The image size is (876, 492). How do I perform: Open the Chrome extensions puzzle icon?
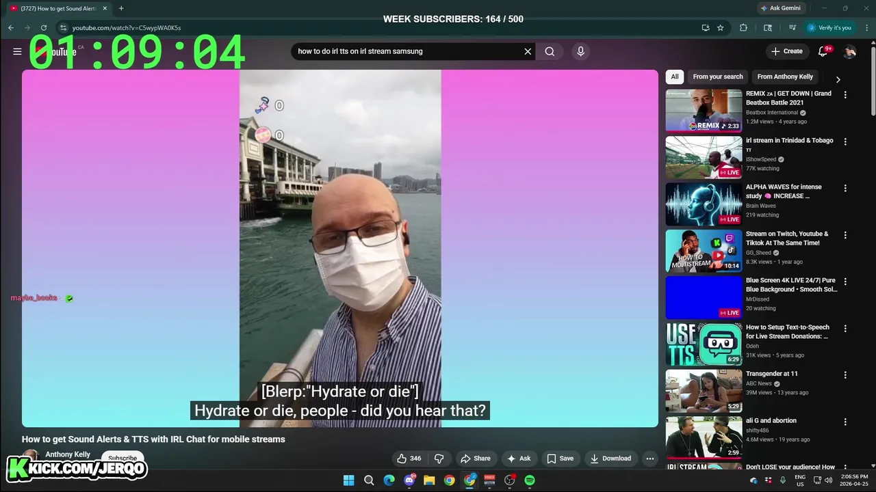743,28
